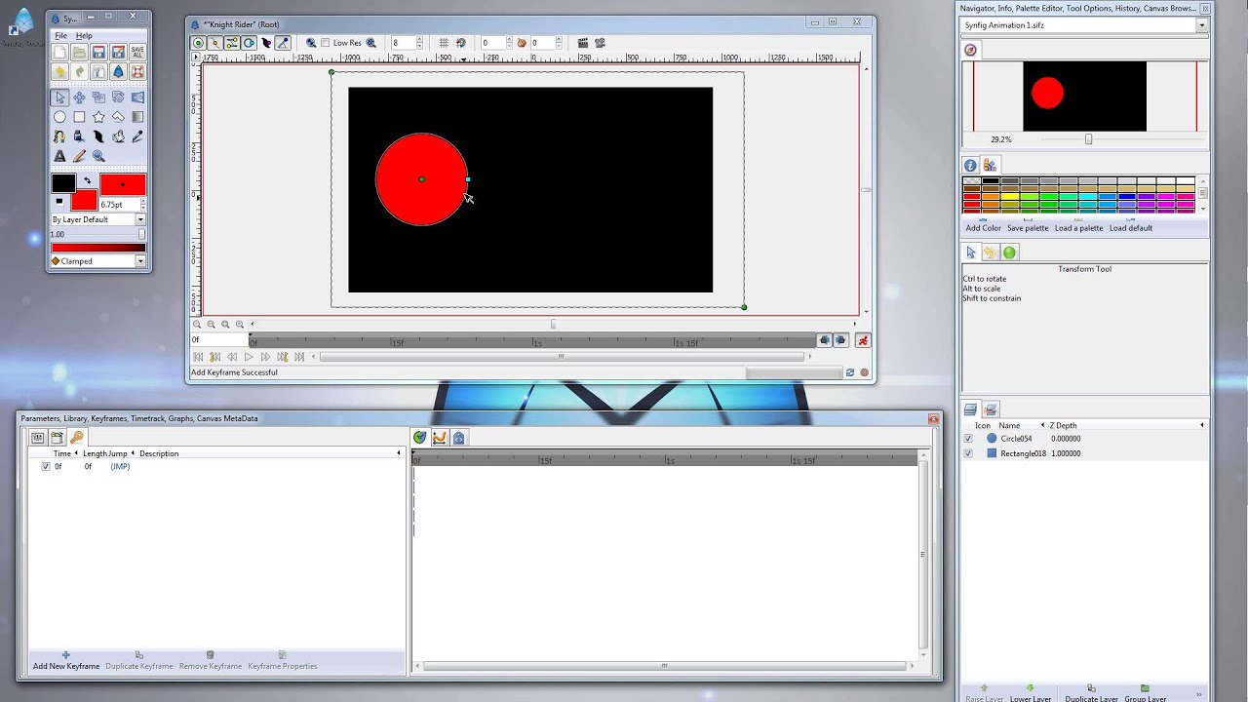Undo the last action in toolbox
The height and width of the screenshot is (702, 1248).
(59, 72)
